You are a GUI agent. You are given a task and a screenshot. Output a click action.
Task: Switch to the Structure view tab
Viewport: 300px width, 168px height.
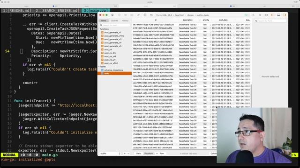click(149, 154)
